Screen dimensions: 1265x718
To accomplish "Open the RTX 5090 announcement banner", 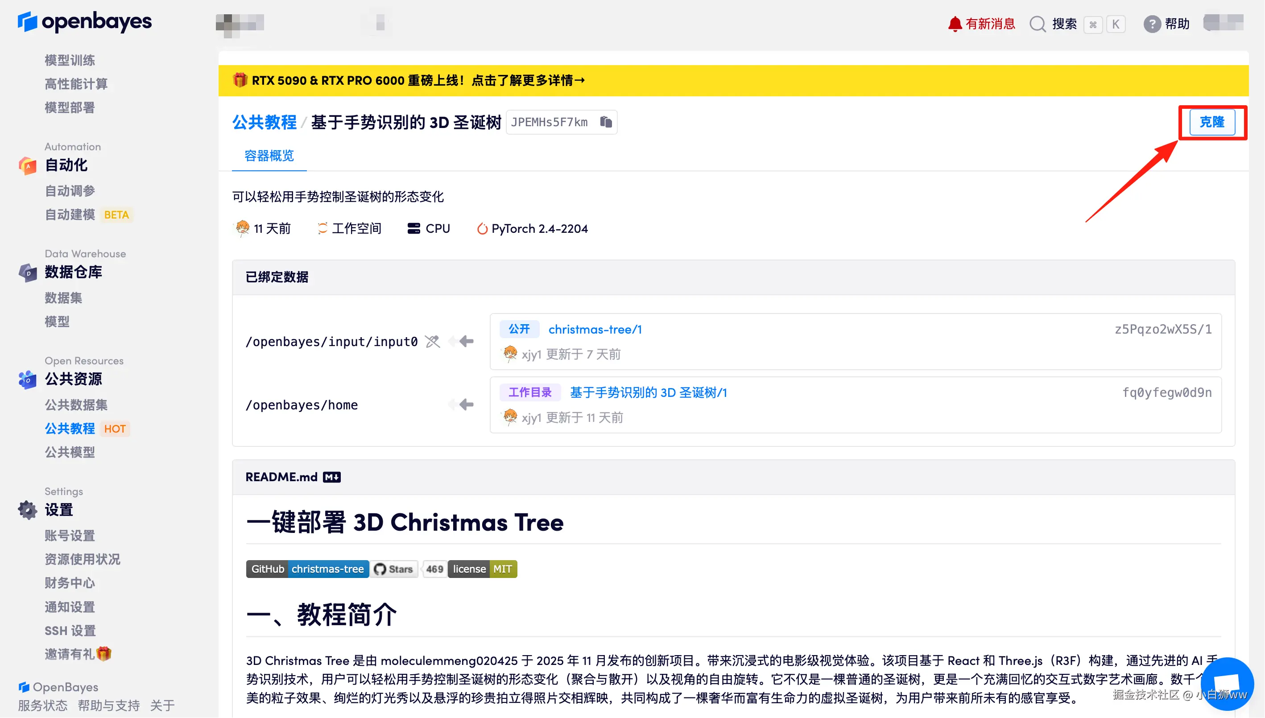I will point(408,80).
